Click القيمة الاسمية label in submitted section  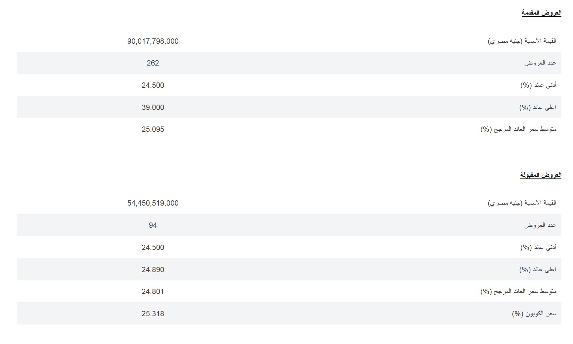tap(522, 41)
